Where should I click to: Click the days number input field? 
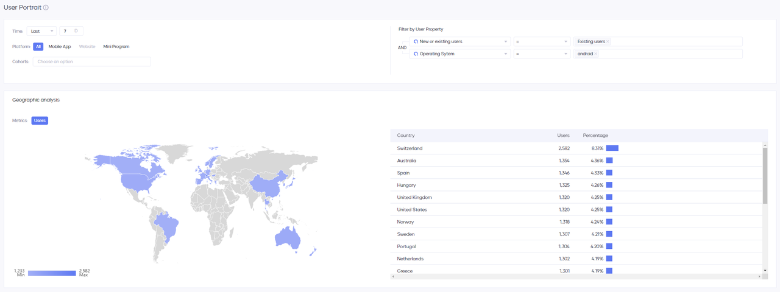click(71, 31)
